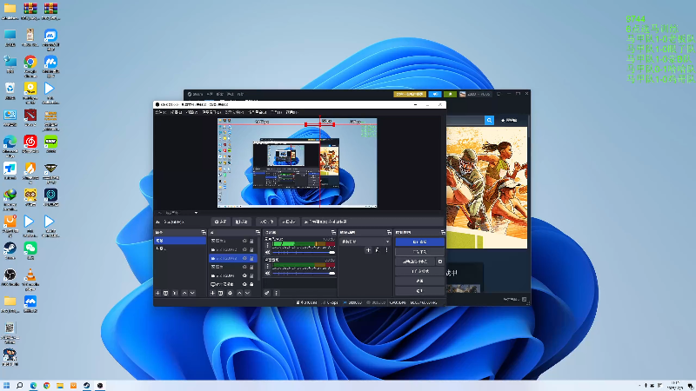Add a new source with the Sources plus icon
Screen dimensions: 696x391
point(212,293)
